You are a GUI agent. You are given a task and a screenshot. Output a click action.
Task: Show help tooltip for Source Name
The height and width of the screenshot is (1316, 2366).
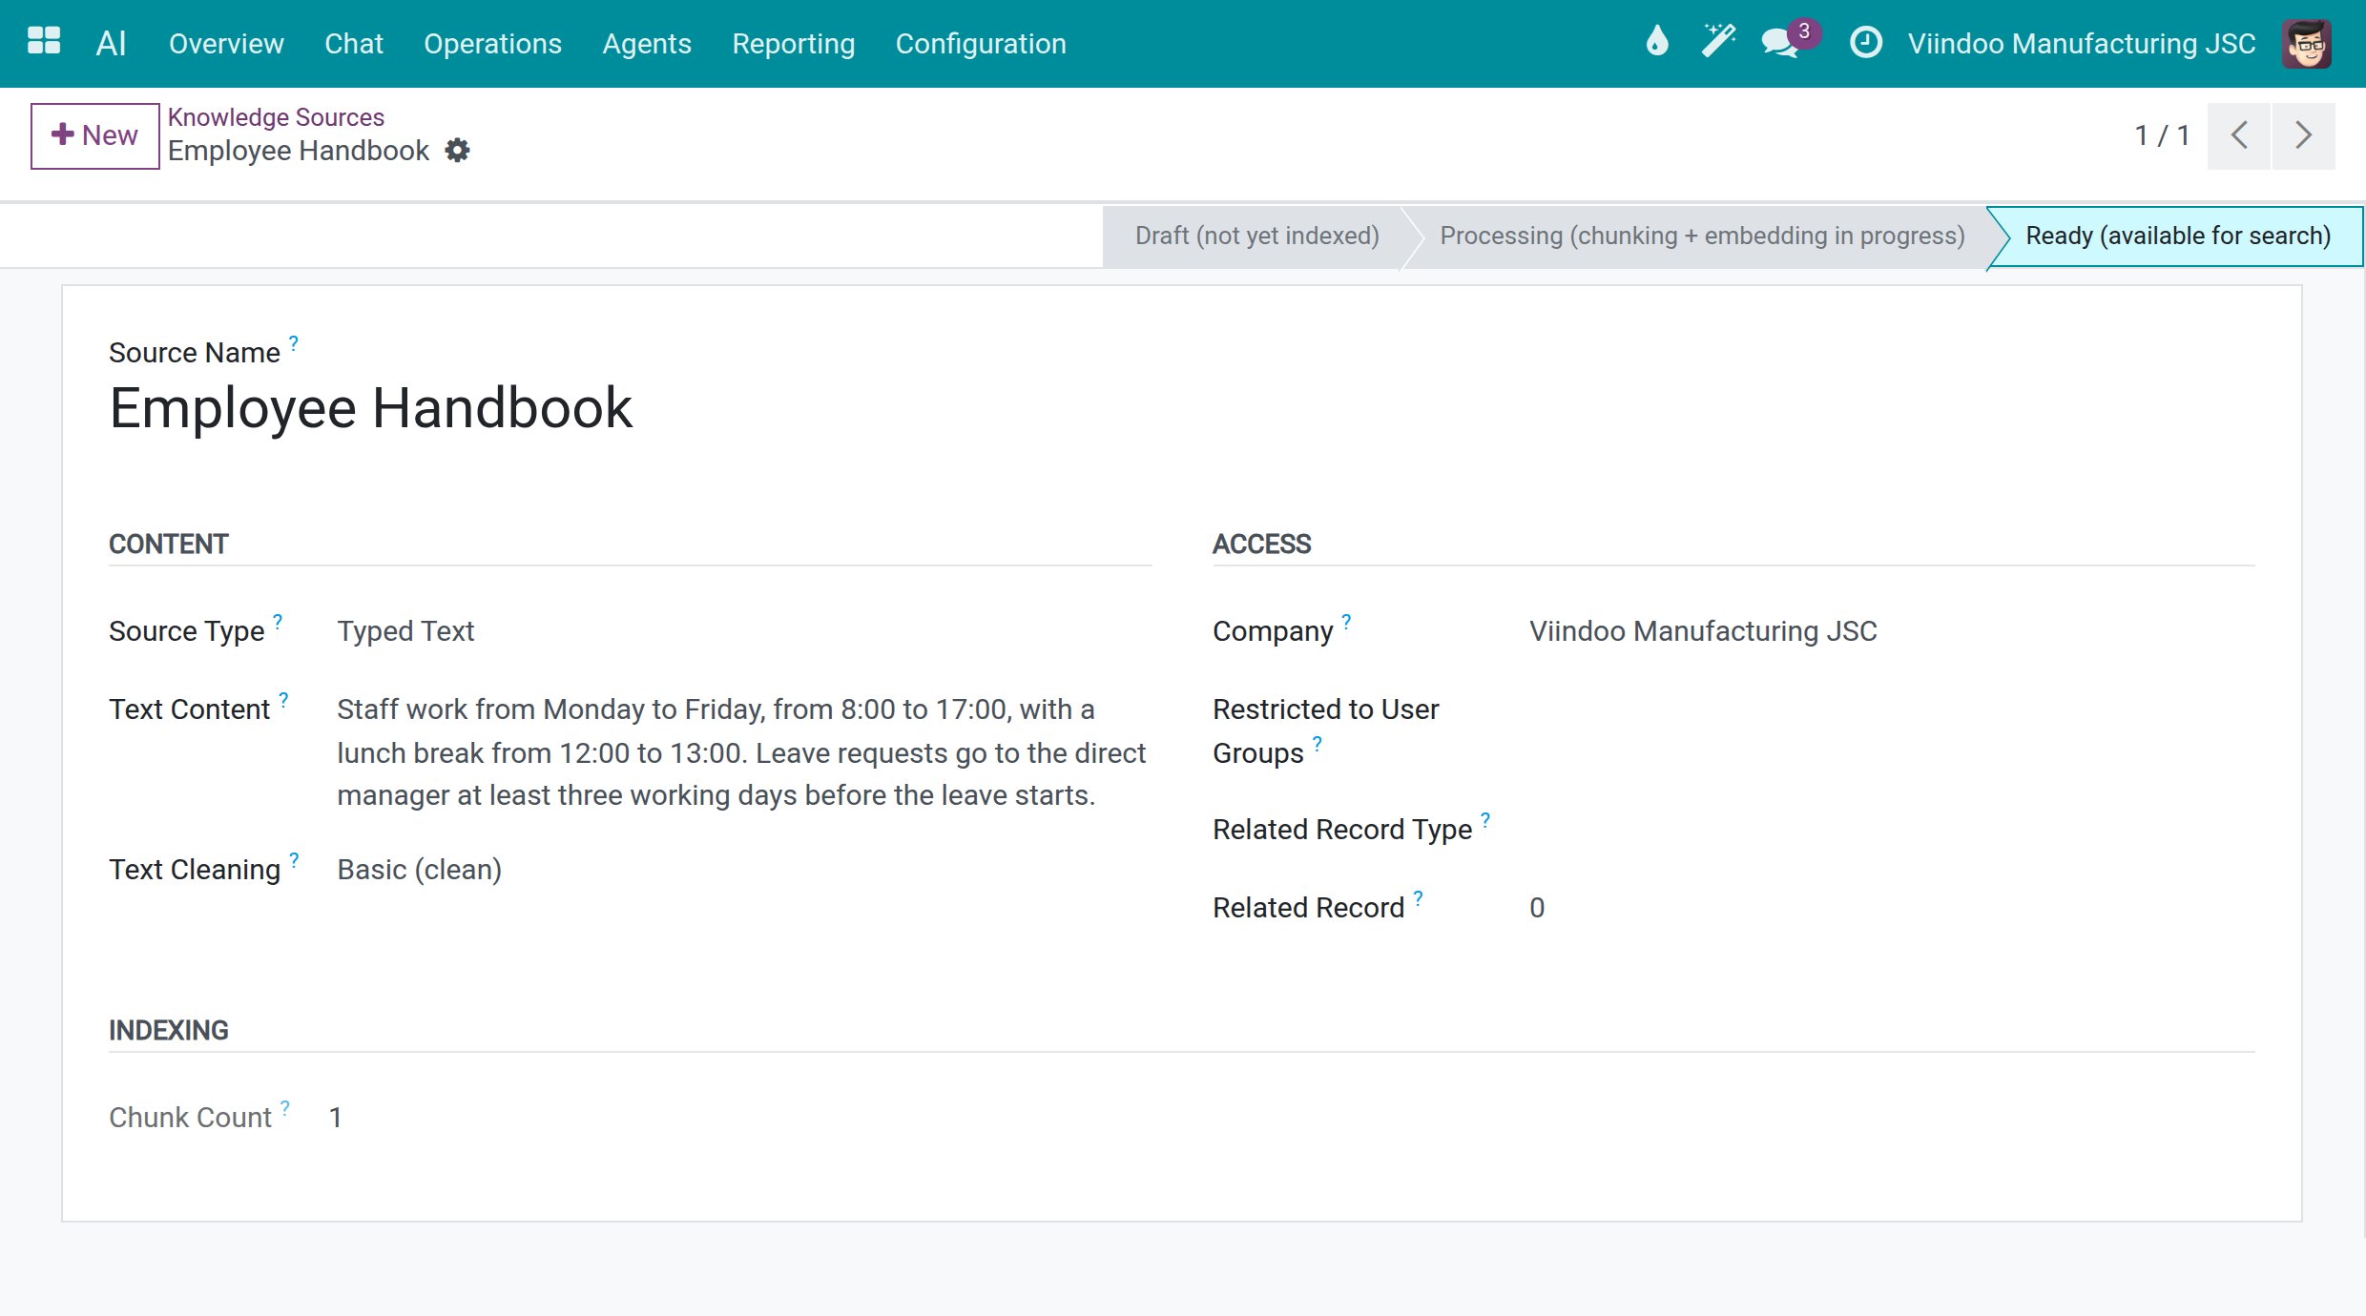(x=294, y=342)
